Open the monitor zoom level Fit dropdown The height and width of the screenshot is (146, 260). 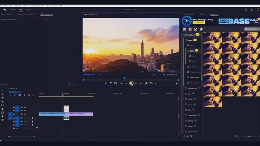coord(102,75)
